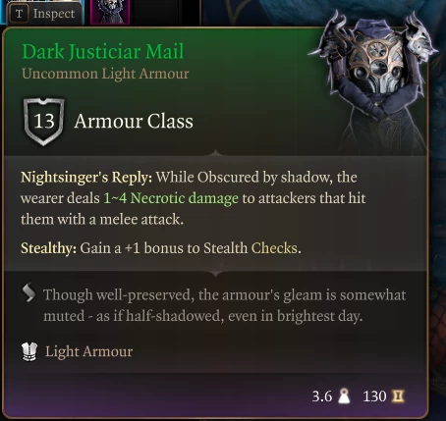The height and width of the screenshot is (421, 446).
Task: Click the Checks keyword in Stealthy line
Action: [274, 248]
